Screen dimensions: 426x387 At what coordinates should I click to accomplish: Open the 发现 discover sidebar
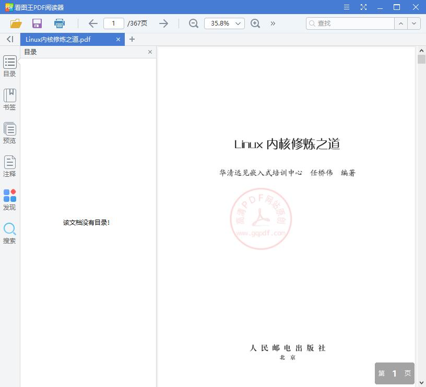tap(9, 200)
